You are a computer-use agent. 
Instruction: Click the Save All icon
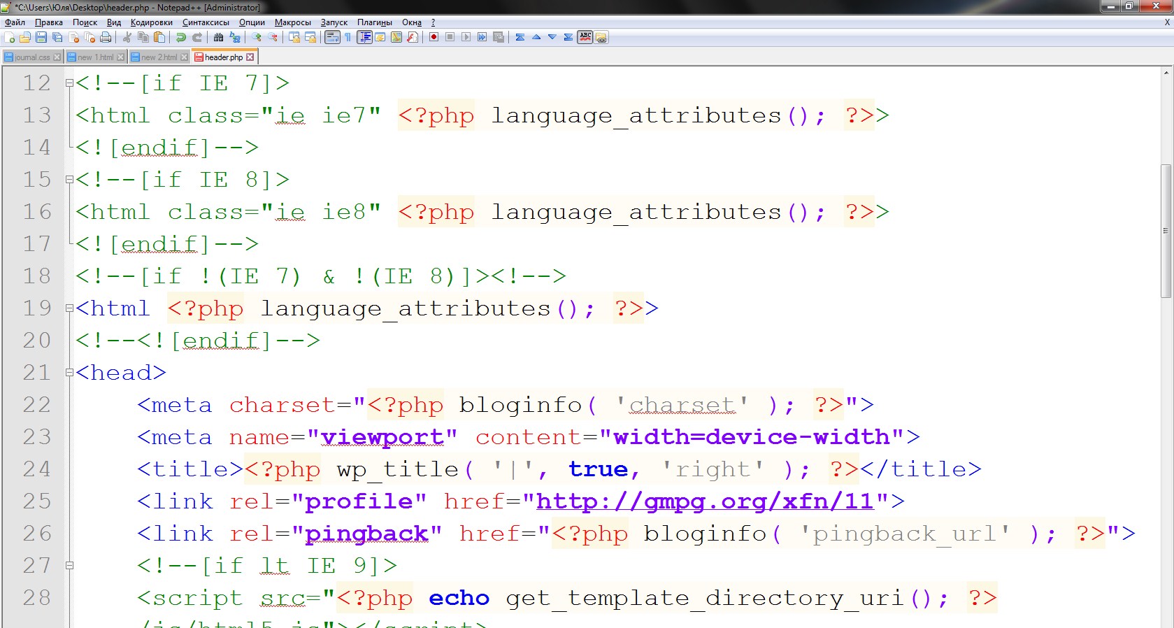click(x=57, y=37)
